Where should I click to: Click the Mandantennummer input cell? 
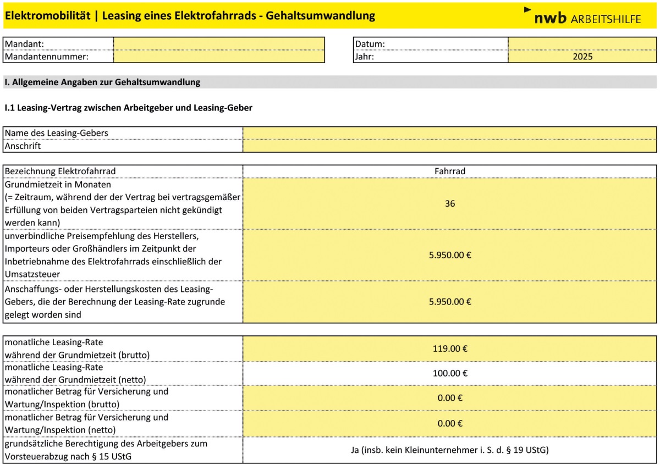(x=219, y=56)
